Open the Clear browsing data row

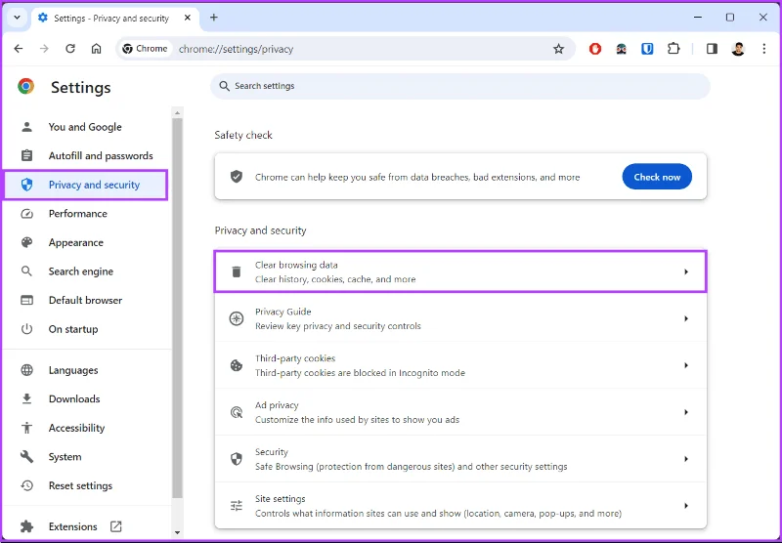460,271
